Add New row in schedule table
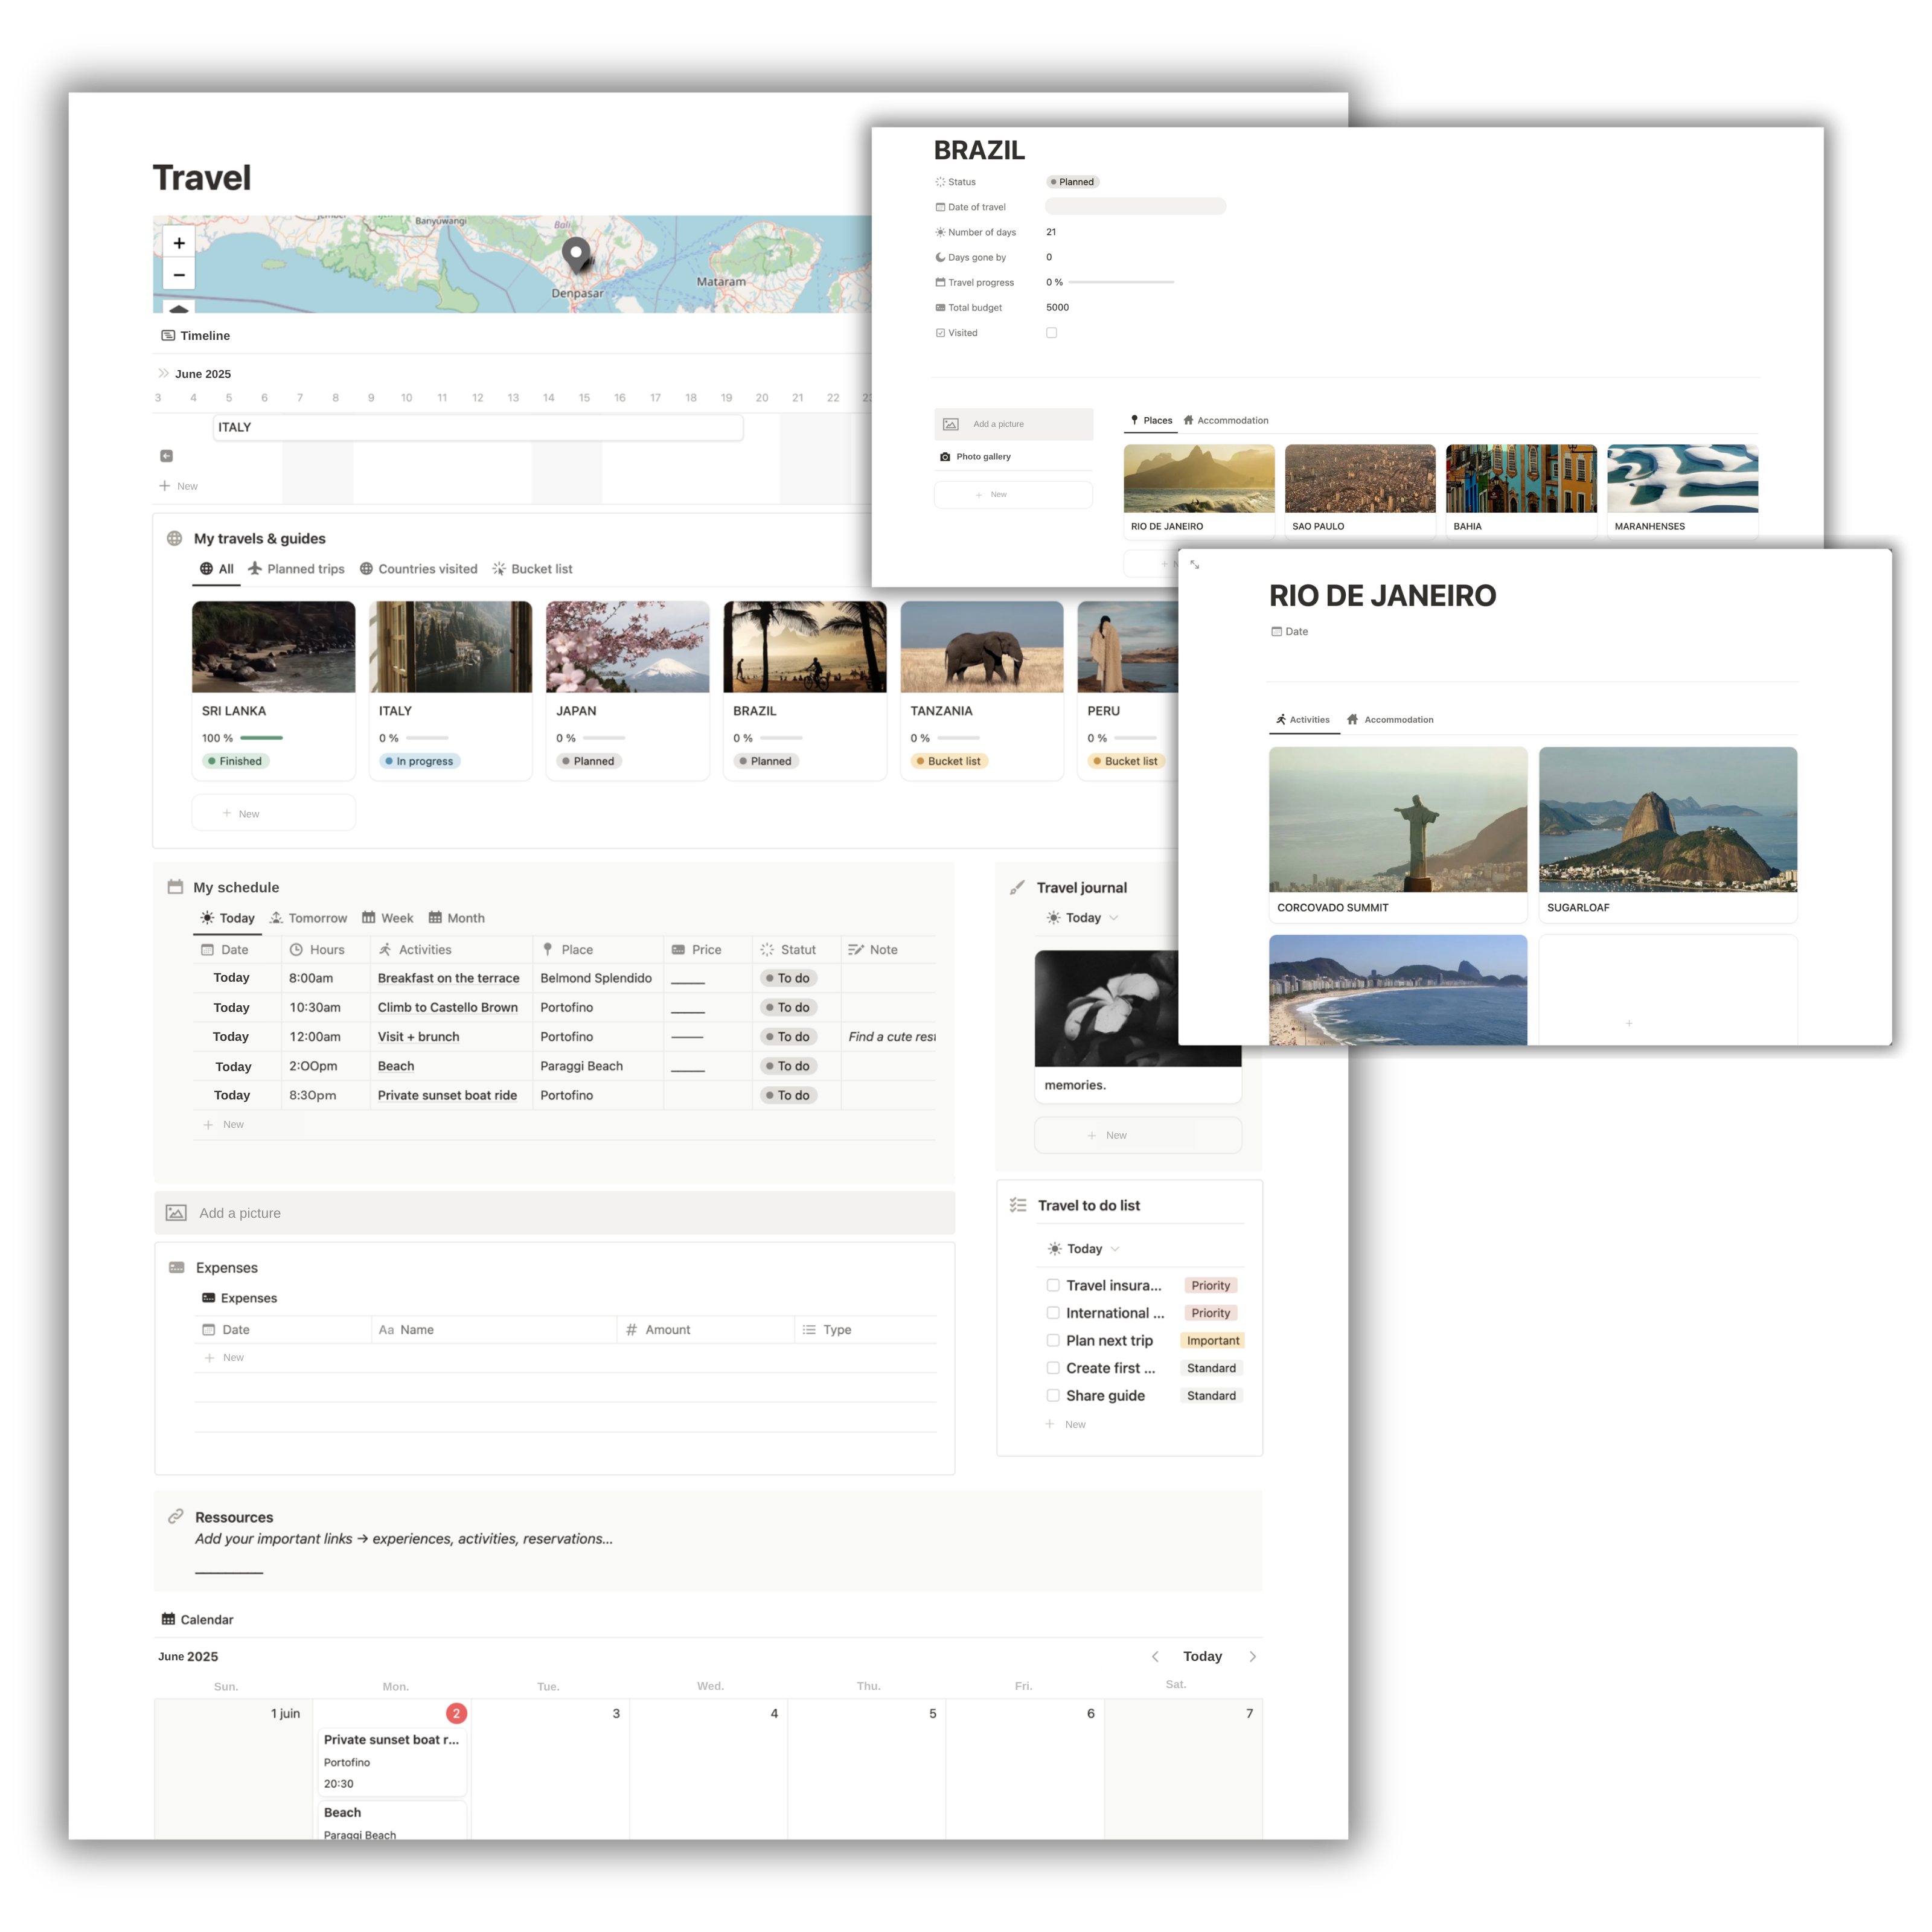 pos(224,1124)
